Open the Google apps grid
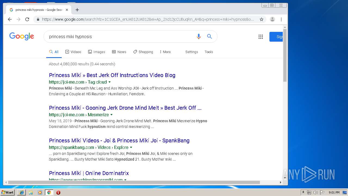Viewport: 348px width, 196px height. point(261,37)
